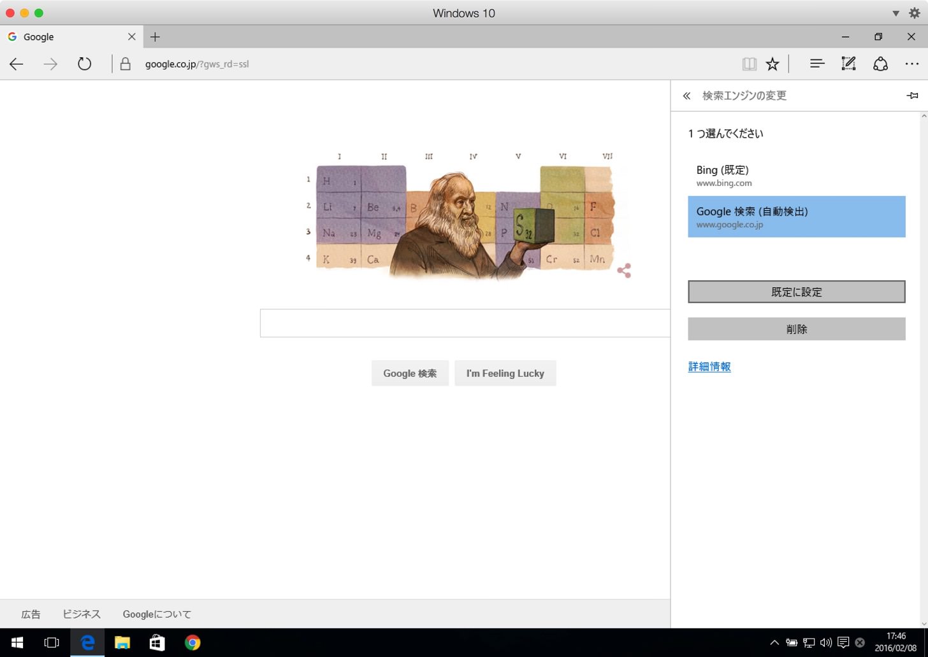Open network status tray icon
928x657 pixels.
tap(809, 642)
